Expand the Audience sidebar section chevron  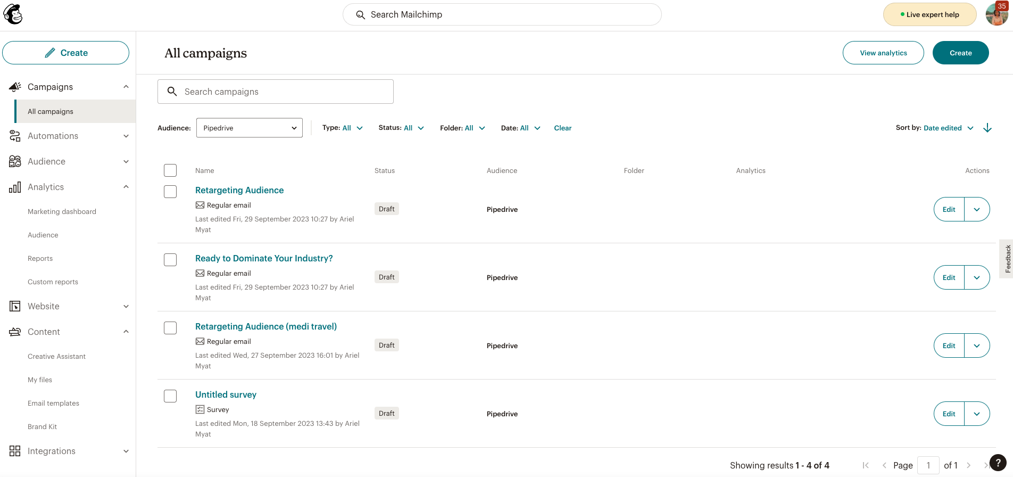pos(126,161)
